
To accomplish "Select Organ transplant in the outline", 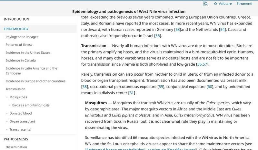I will (22, 121).
